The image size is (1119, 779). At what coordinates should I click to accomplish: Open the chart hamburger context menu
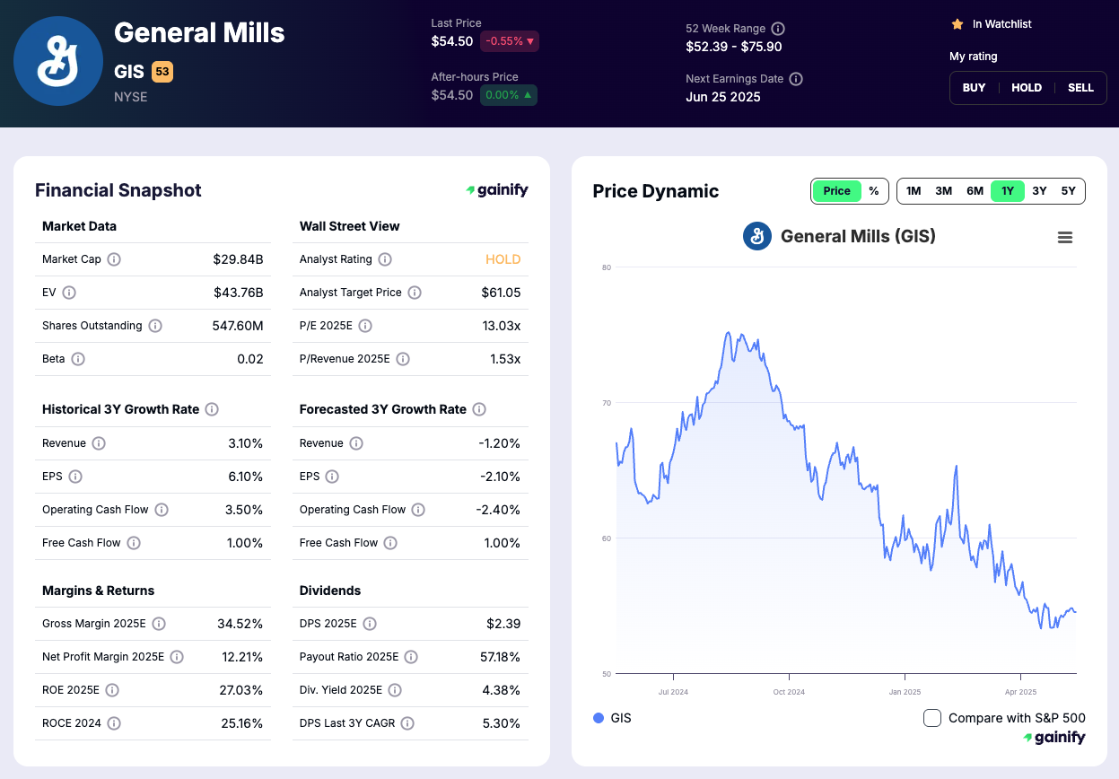[1065, 238]
